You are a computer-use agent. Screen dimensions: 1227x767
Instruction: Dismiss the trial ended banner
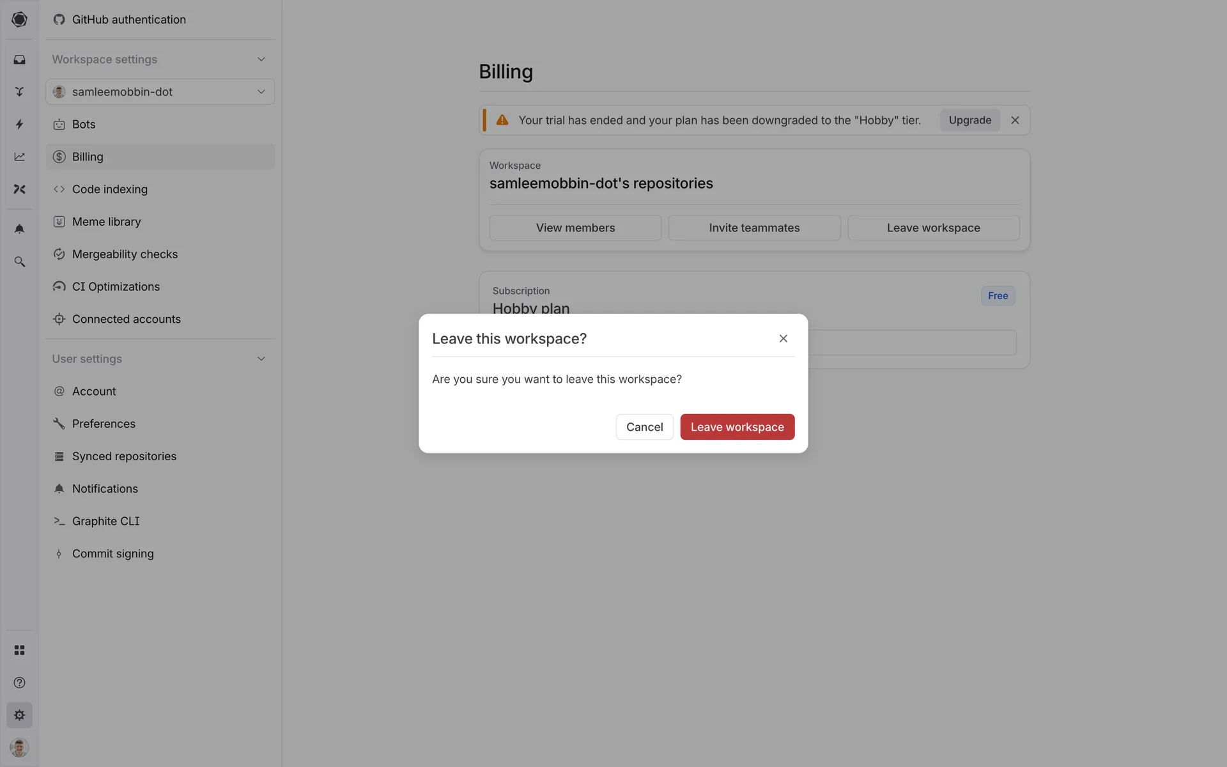click(x=1015, y=120)
